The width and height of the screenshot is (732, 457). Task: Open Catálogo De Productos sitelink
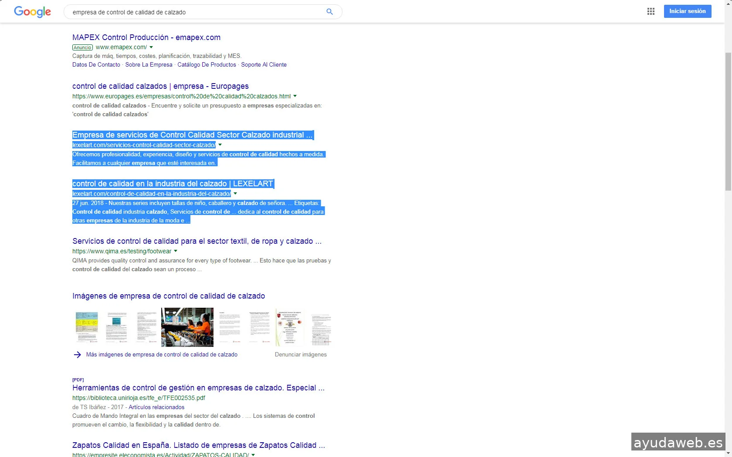[x=207, y=65]
